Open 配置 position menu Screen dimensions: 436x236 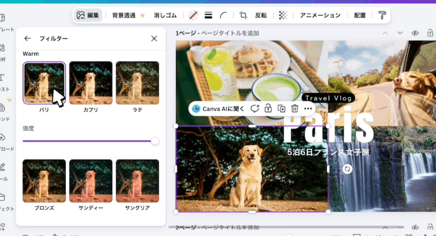tap(360, 15)
